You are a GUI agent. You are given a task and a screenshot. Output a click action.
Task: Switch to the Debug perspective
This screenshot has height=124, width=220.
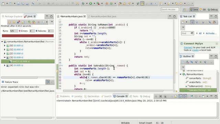point(213,10)
